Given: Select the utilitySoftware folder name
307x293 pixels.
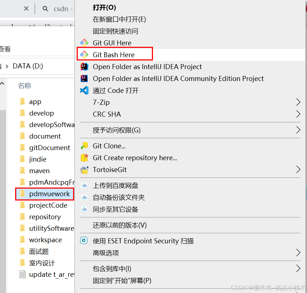Looking at the screenshot, I should pos(52,228).
